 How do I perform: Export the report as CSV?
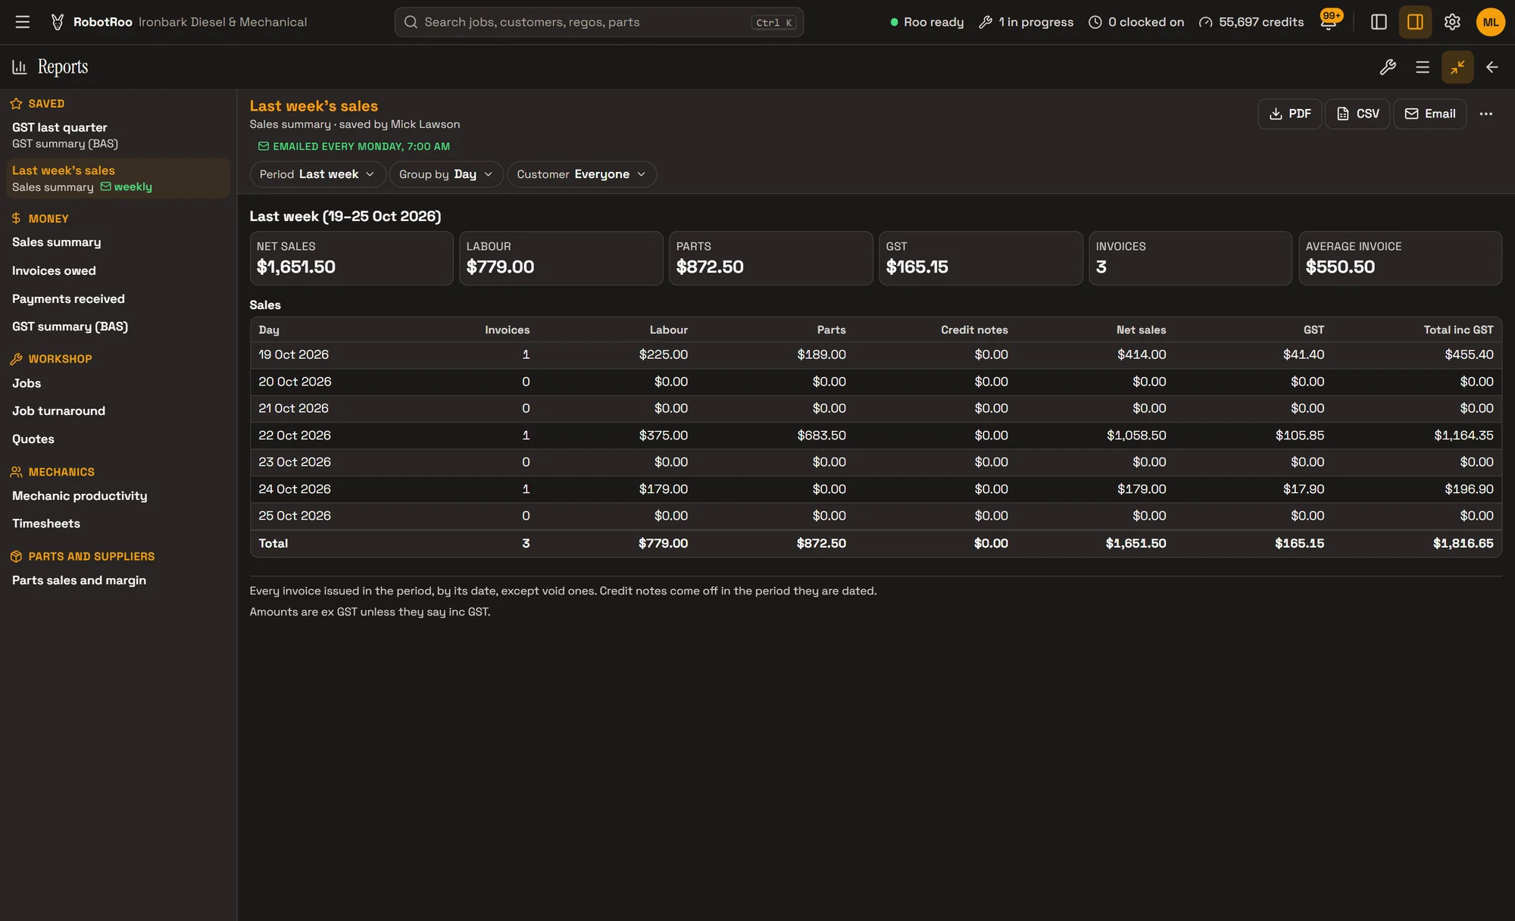tap(1357, 114)
